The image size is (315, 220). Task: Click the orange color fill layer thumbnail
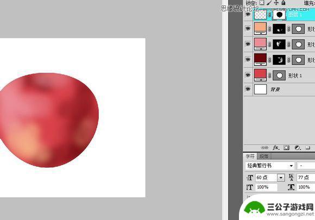pos(260,29)
